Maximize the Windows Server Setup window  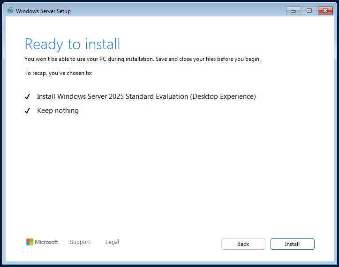(309, 11)
